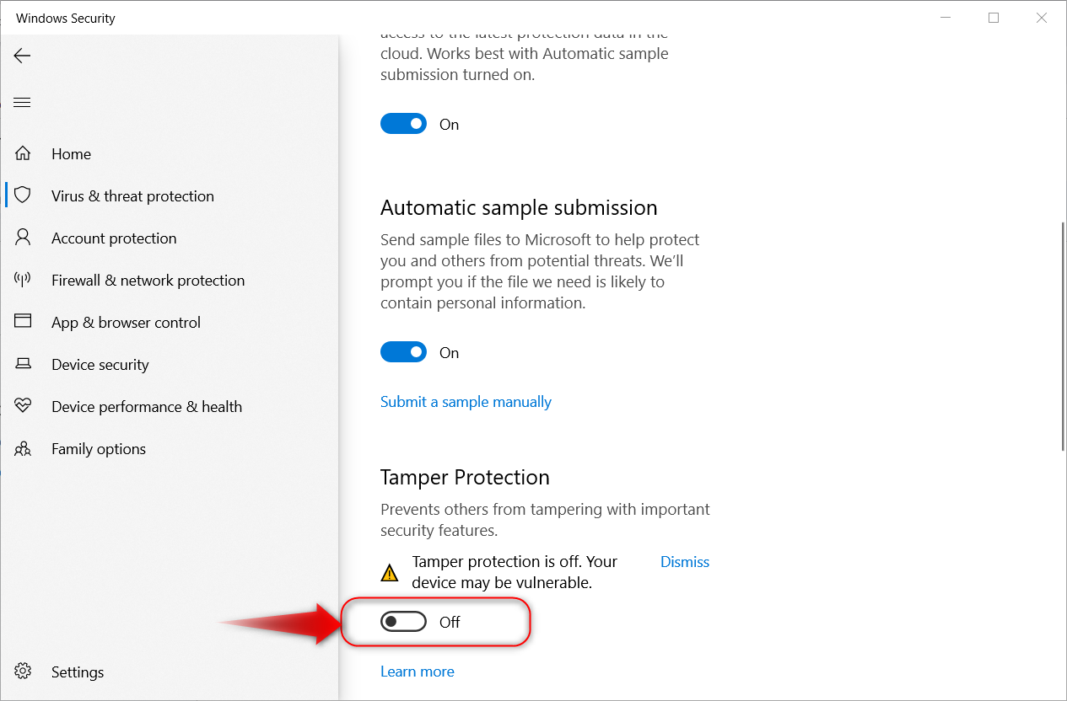Disable Automatic sample submission toggle
The width and height of the screenshot is (1067, 701).
click(x=403, y=352)
